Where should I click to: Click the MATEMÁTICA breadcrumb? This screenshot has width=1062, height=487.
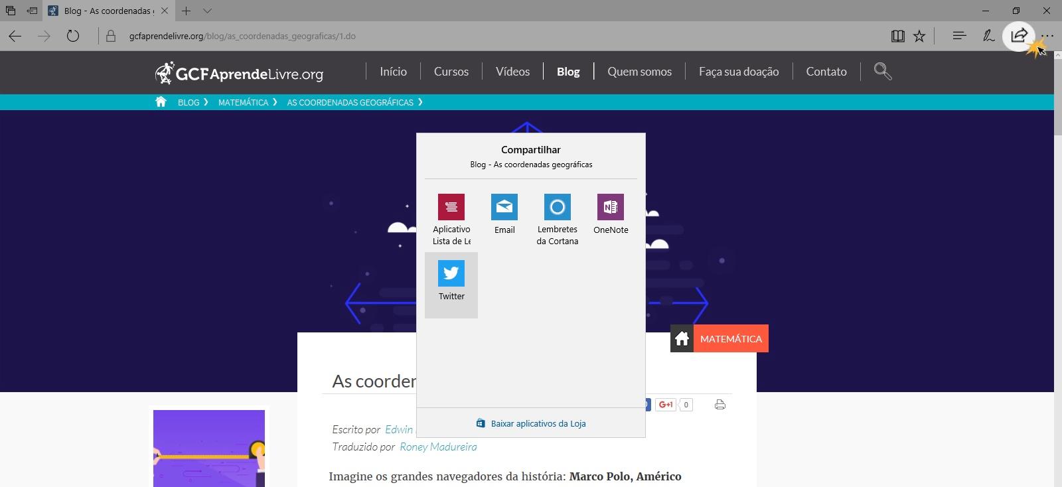[x=243, y=102]
